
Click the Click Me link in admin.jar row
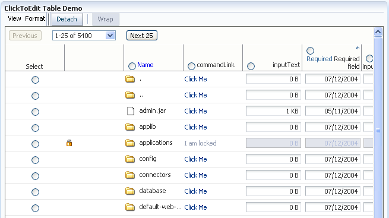click(x=195, y=111)
